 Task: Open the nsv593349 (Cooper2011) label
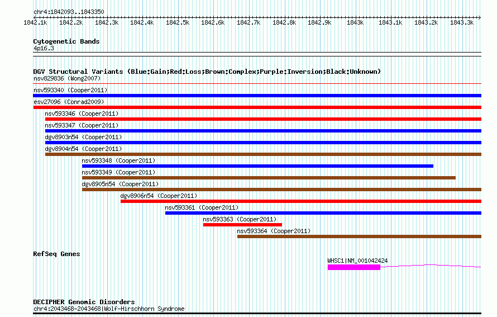[118, 172]
